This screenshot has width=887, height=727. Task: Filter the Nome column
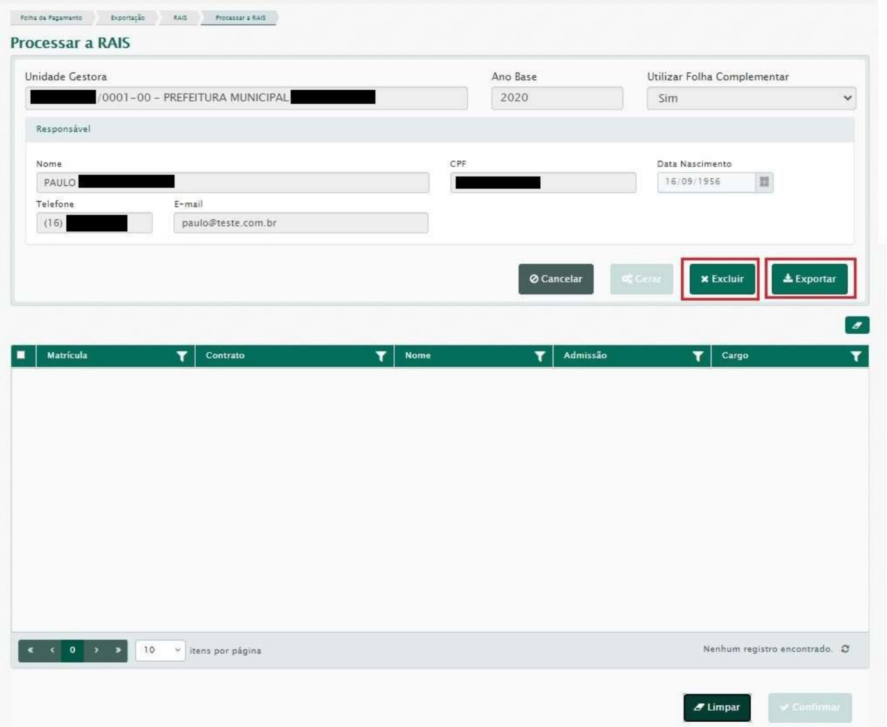click(x=539, y=356)
